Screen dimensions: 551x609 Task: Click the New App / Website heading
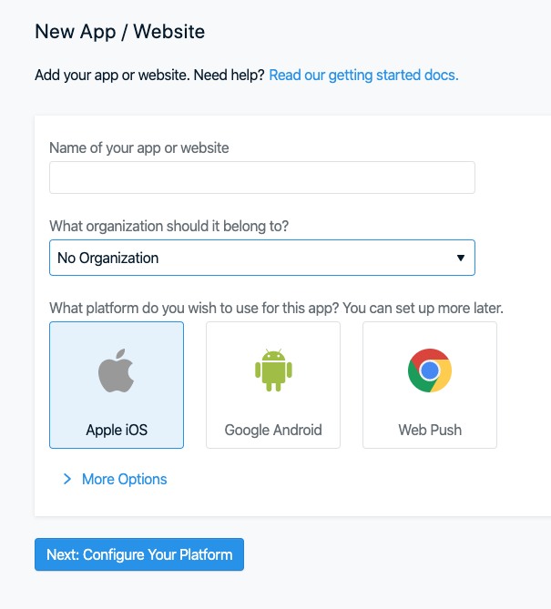click(119, 32)
